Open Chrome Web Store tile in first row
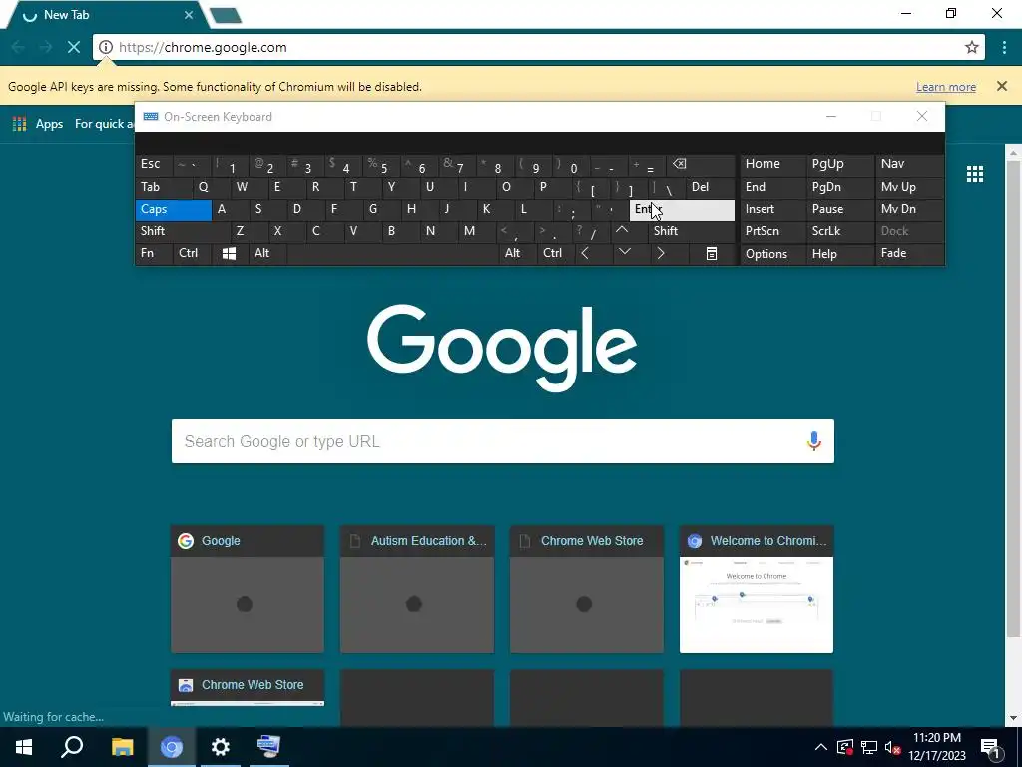This screenshot has width=1022, height=767. (x=587, y=589)
